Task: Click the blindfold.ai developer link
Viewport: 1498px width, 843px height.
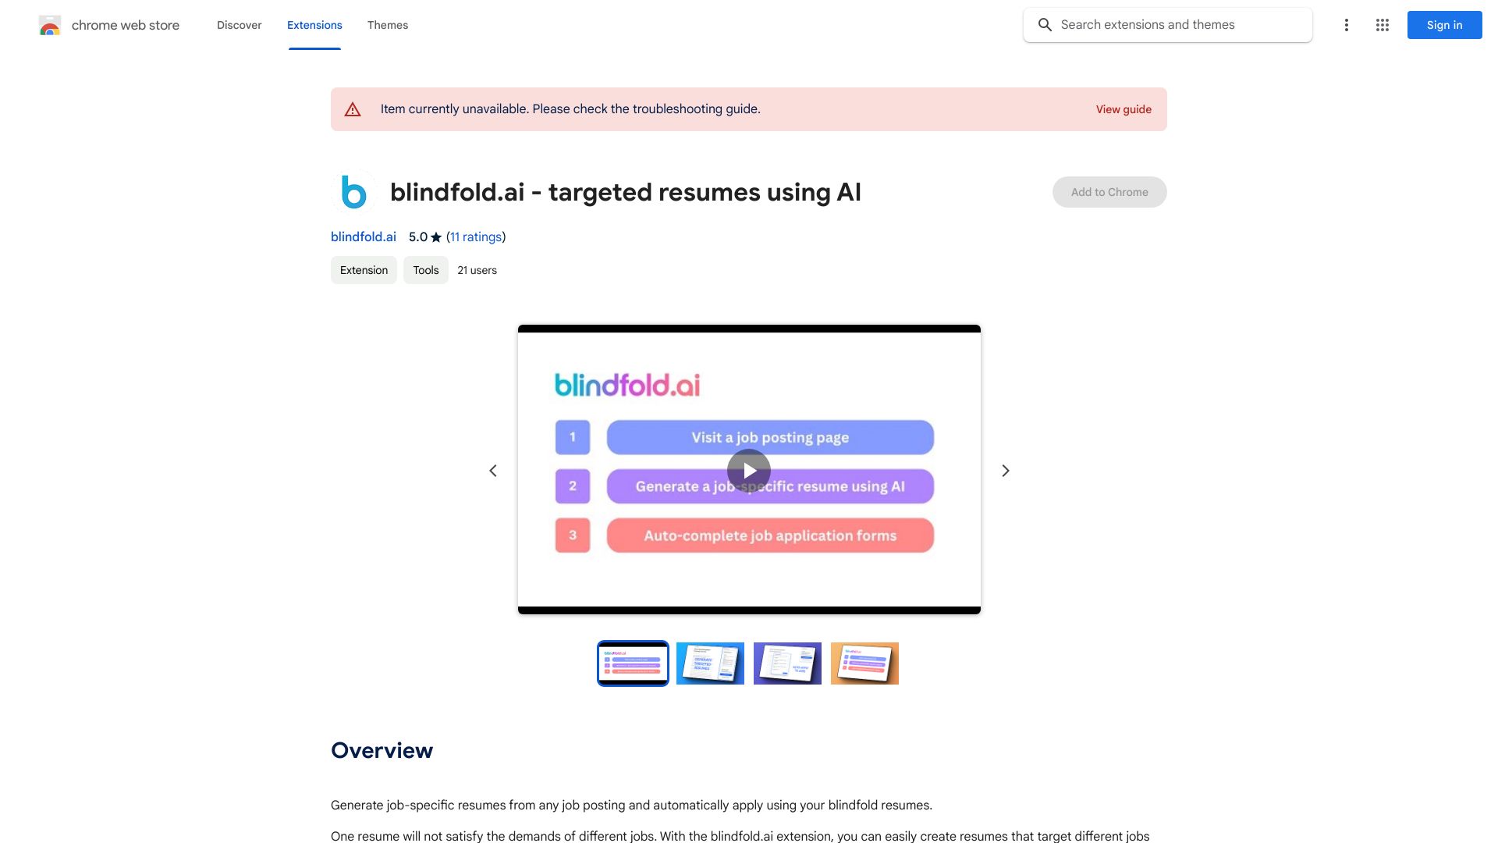Action: coord(363,236)
